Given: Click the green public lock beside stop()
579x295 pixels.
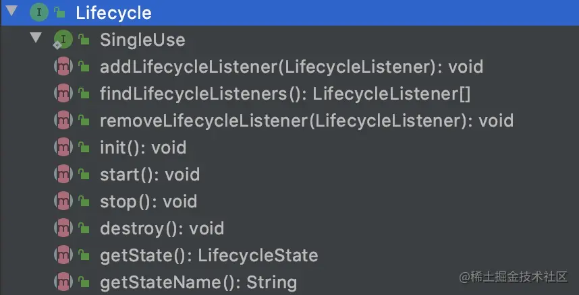Looking at the screenshot, I should pyautogui.click(x=84, y=201).
